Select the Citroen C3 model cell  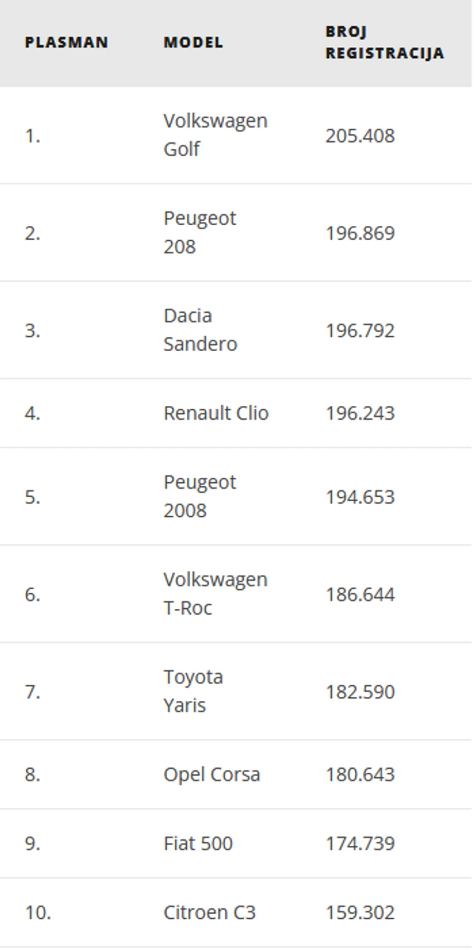[209, 913]
